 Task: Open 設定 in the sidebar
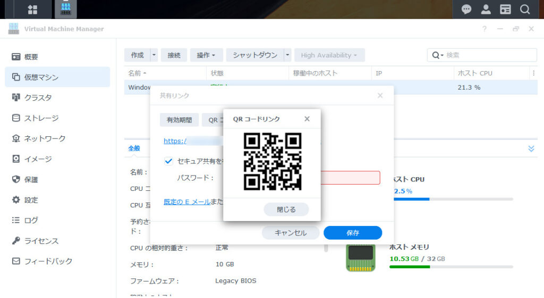[x=57, y=200]
